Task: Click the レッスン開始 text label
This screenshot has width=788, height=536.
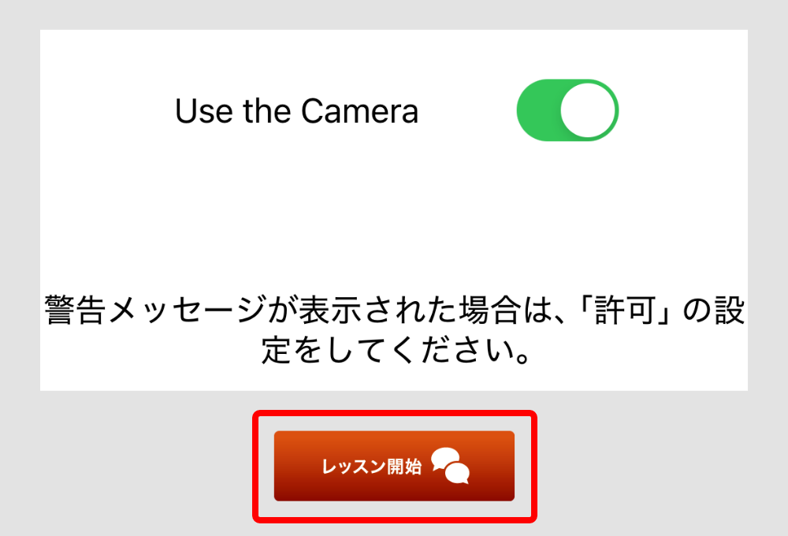Action: click(371, 467)
